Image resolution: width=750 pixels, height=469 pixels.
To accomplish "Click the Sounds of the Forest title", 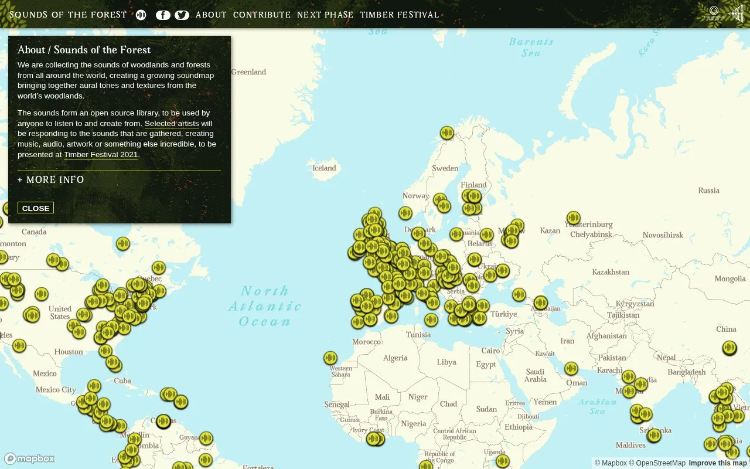I will click(x=68, y=15).
